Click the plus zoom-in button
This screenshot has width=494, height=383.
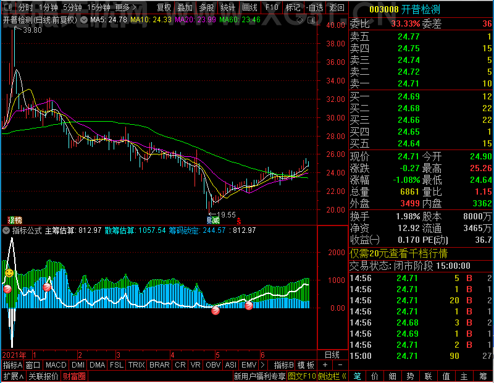coord(325,365)
